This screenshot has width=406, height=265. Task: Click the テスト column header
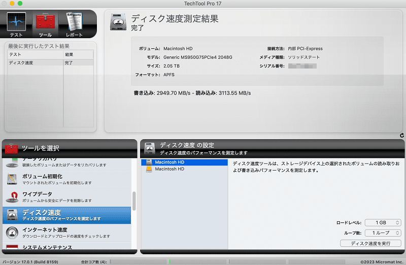35,54
